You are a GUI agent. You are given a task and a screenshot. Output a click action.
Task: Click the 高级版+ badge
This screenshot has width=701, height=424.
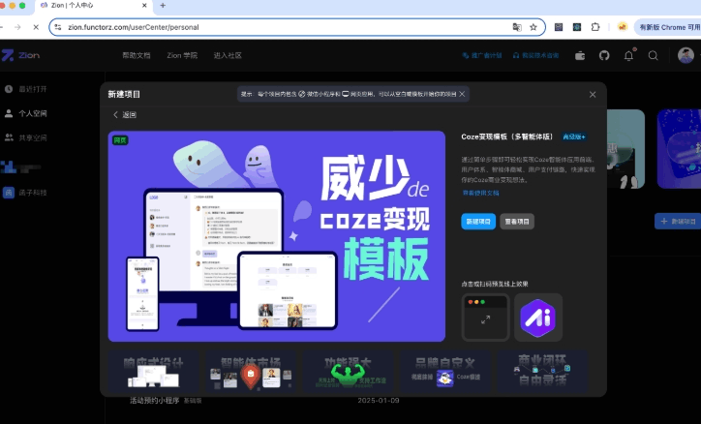[x=574, y=136]
